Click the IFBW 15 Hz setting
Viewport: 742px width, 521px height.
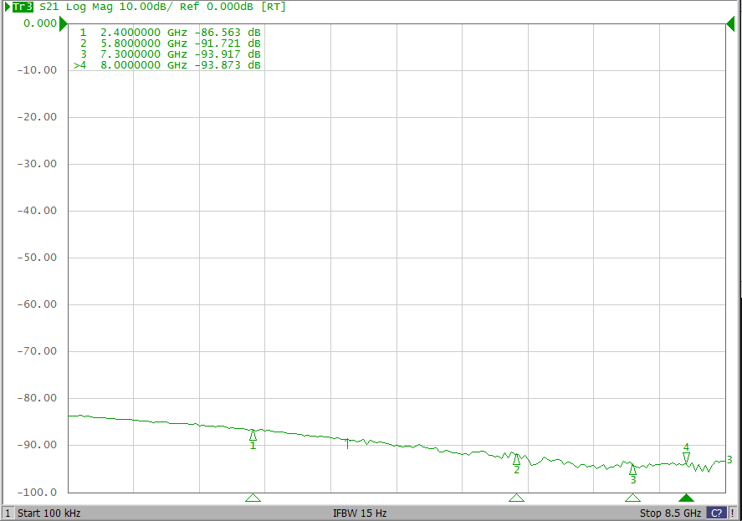click(x=360, y=513)
